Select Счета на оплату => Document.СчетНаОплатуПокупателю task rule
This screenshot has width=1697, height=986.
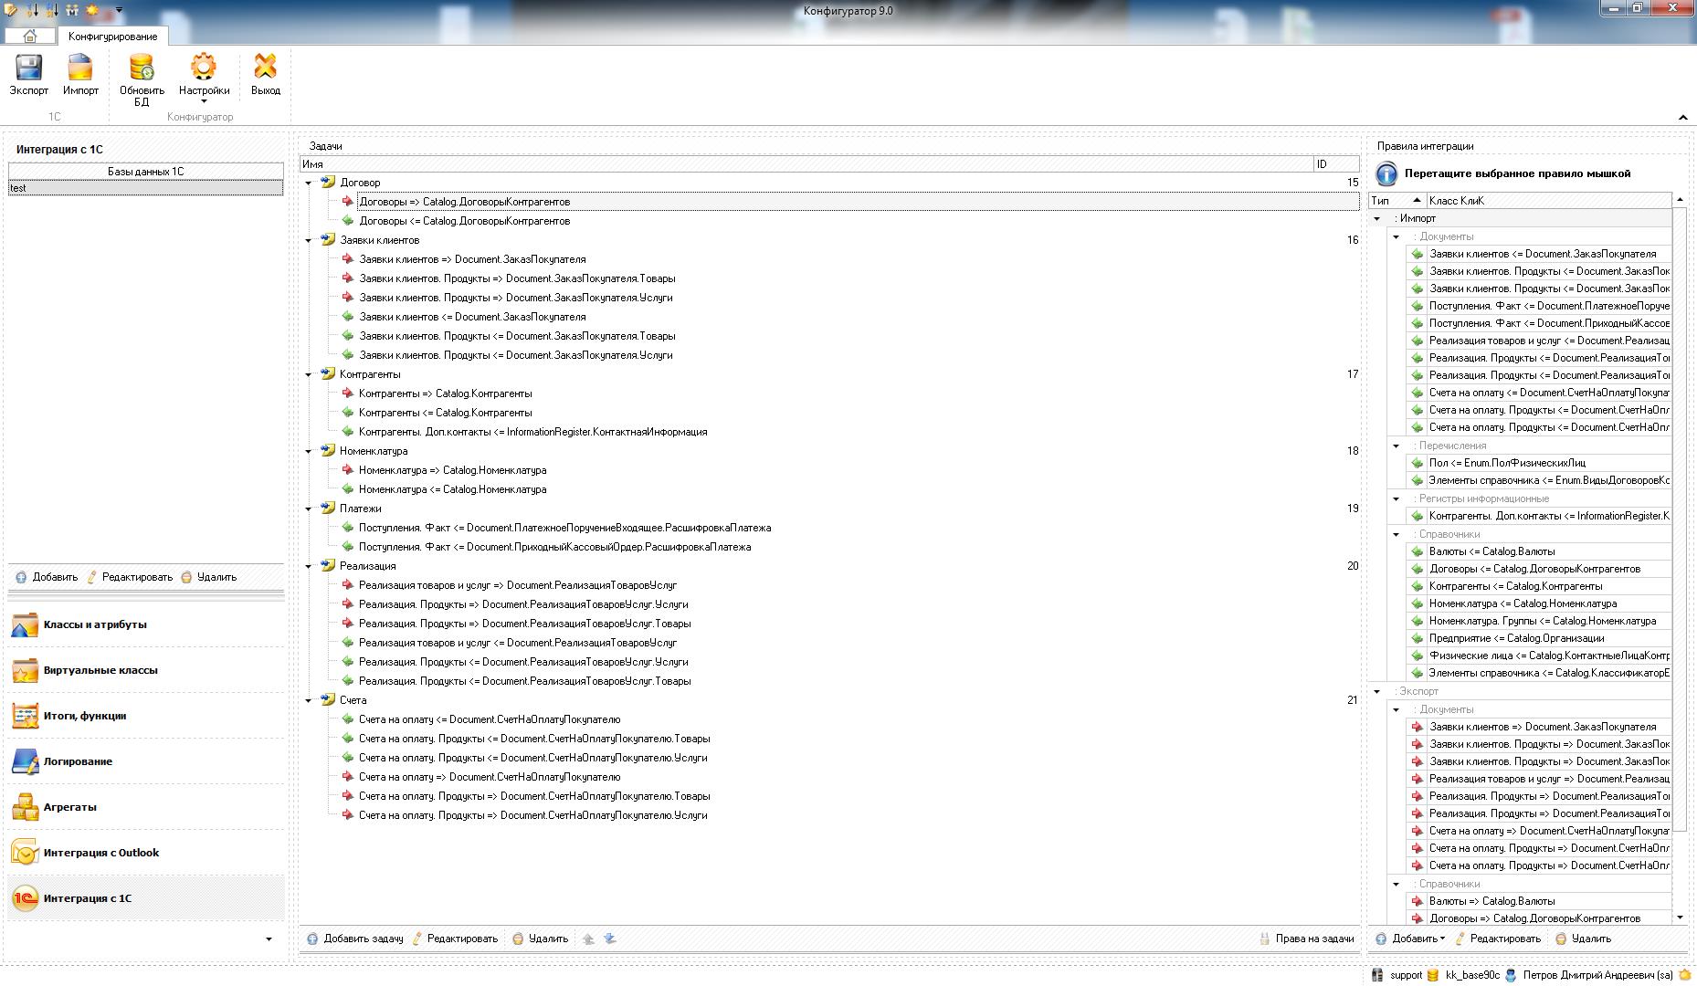point(490,777)
